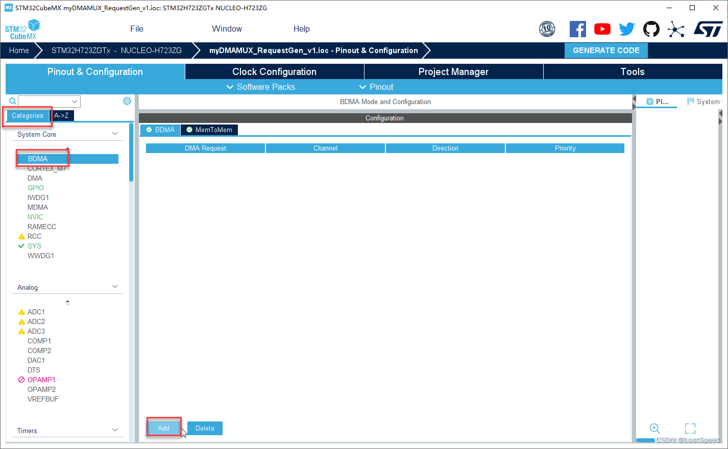
Task: Select RAMECC peripheral
Action: click(x=42, y=227)
